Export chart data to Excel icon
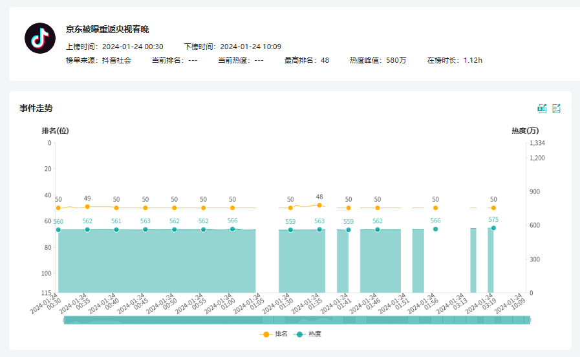The height and width of the screenshot is (357, 580). tap(542, 109)
